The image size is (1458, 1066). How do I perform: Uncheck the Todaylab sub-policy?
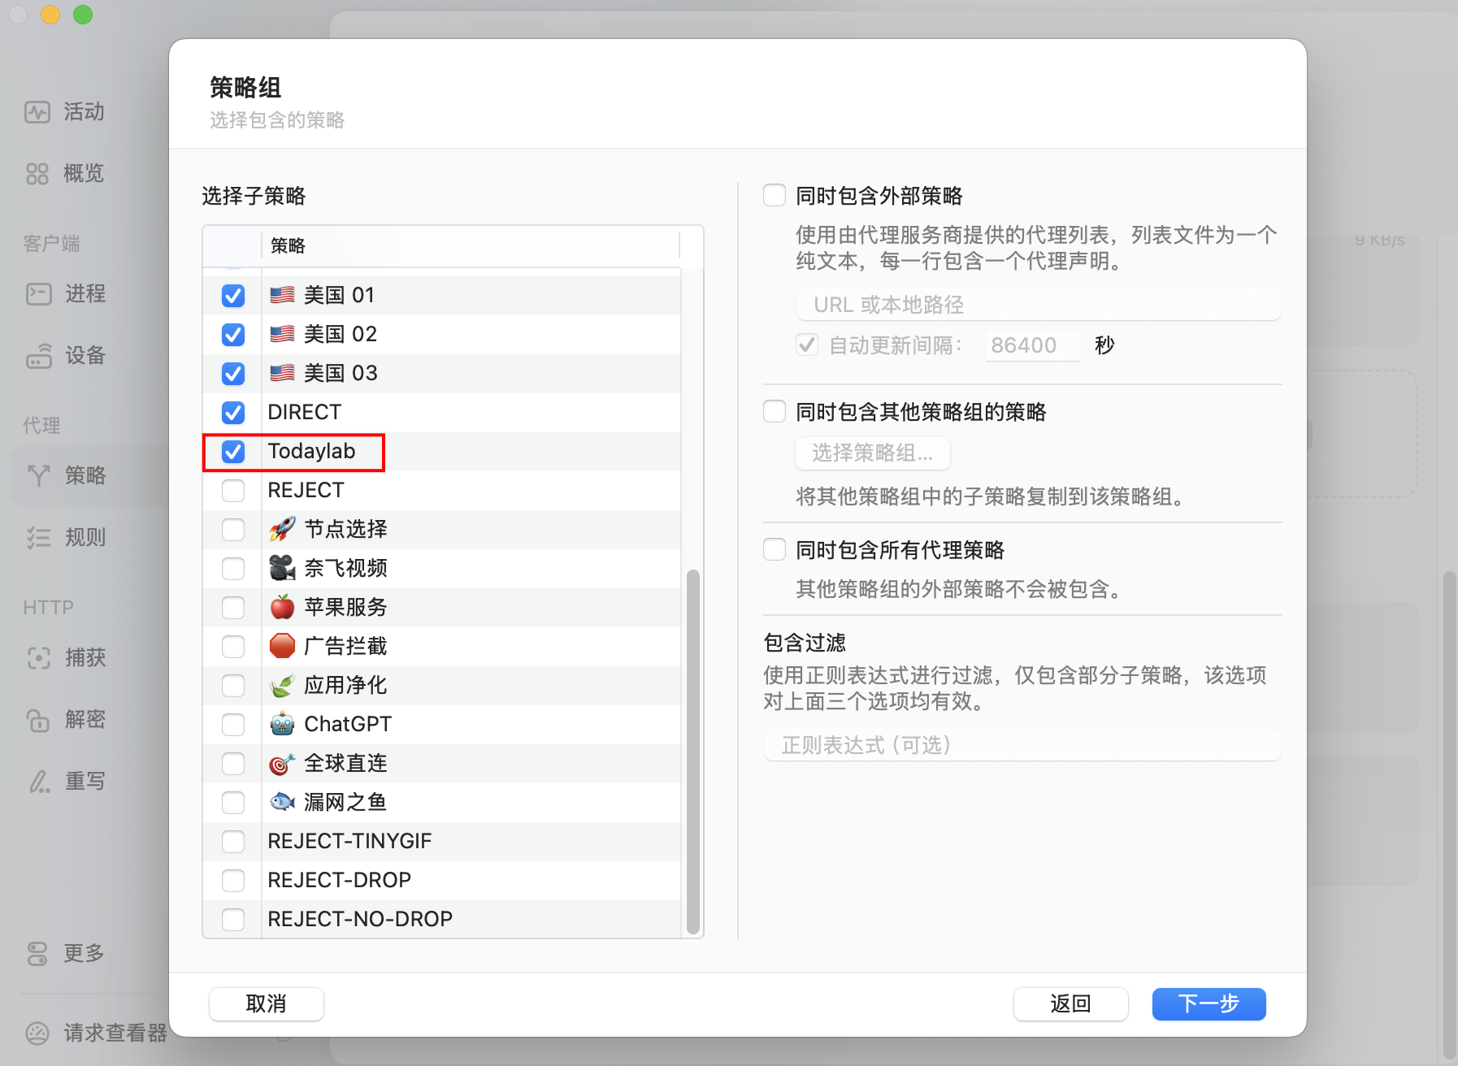233,452
